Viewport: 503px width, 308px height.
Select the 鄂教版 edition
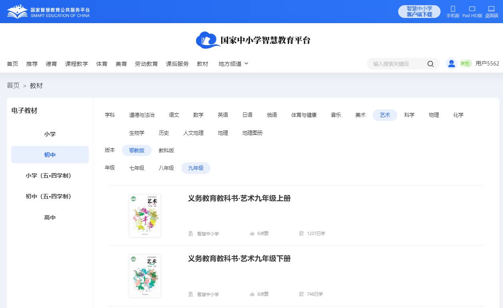pos(137,150)
